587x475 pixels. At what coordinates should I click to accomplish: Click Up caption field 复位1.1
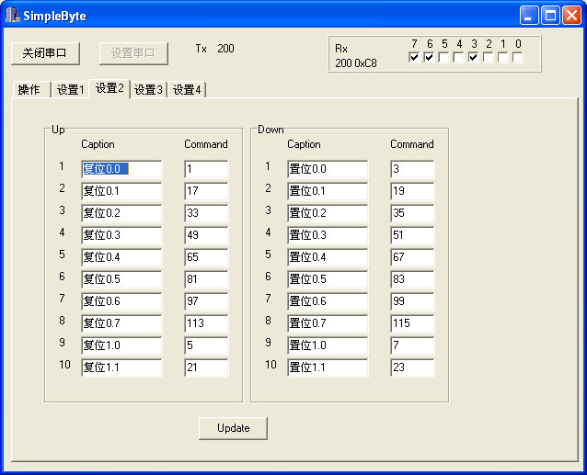point(121,368)
